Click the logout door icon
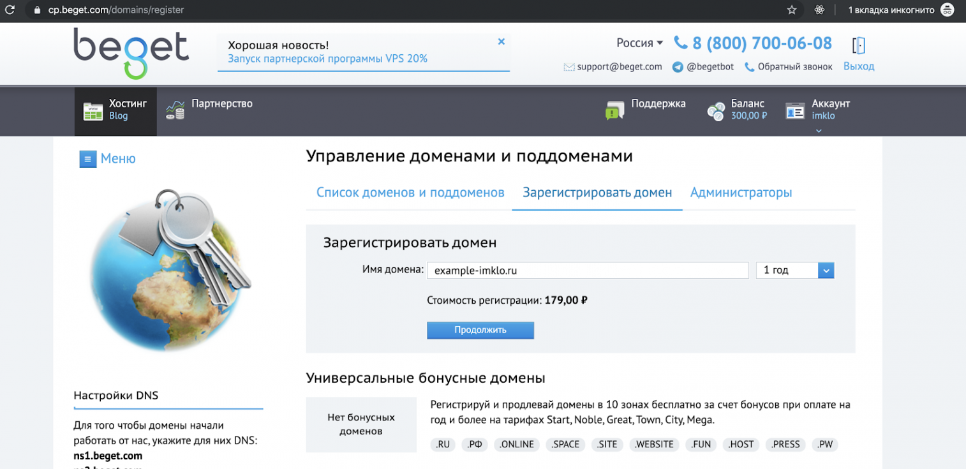966x469 pixels. point(859,45)
